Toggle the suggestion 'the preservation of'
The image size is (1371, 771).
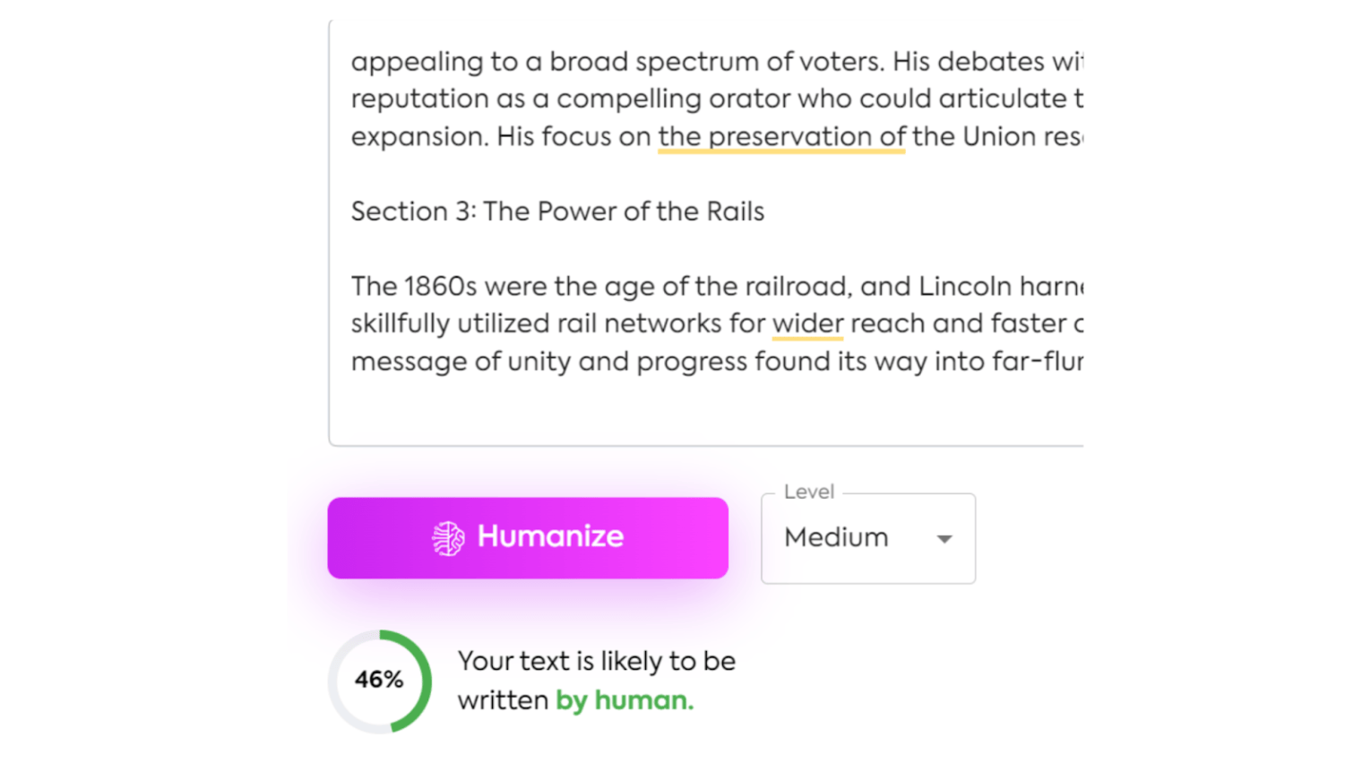tap(780, 136)
